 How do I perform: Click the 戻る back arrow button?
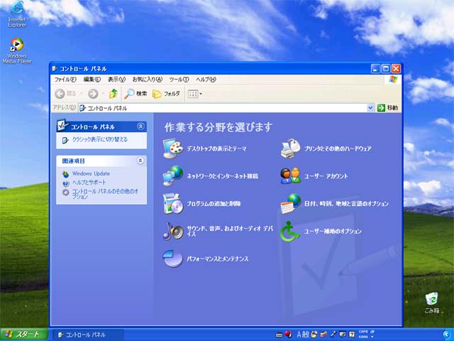pyautogui.click(x=65, y=93)
